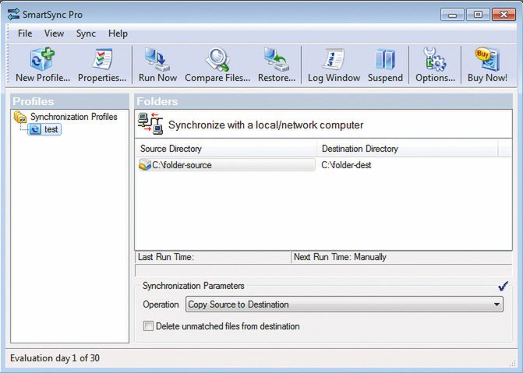Viewport: 523px width, 373px height.
Task: Click the Folders panel header
Action: [x=323, y=101]
